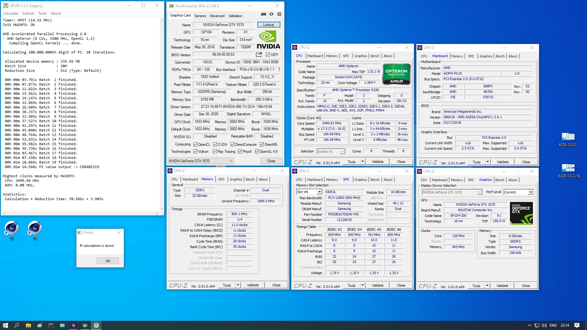
Task: Click the Bus Interface question mark icon
Action: coord(279,69)
